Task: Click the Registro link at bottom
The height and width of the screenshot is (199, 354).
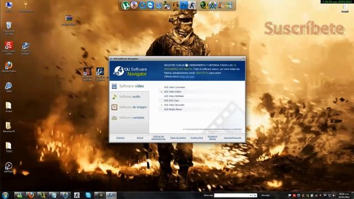Action: click(120, 138)
